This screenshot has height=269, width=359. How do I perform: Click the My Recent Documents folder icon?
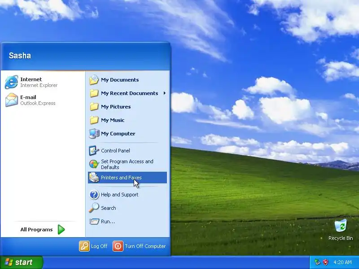pos(94,93)
